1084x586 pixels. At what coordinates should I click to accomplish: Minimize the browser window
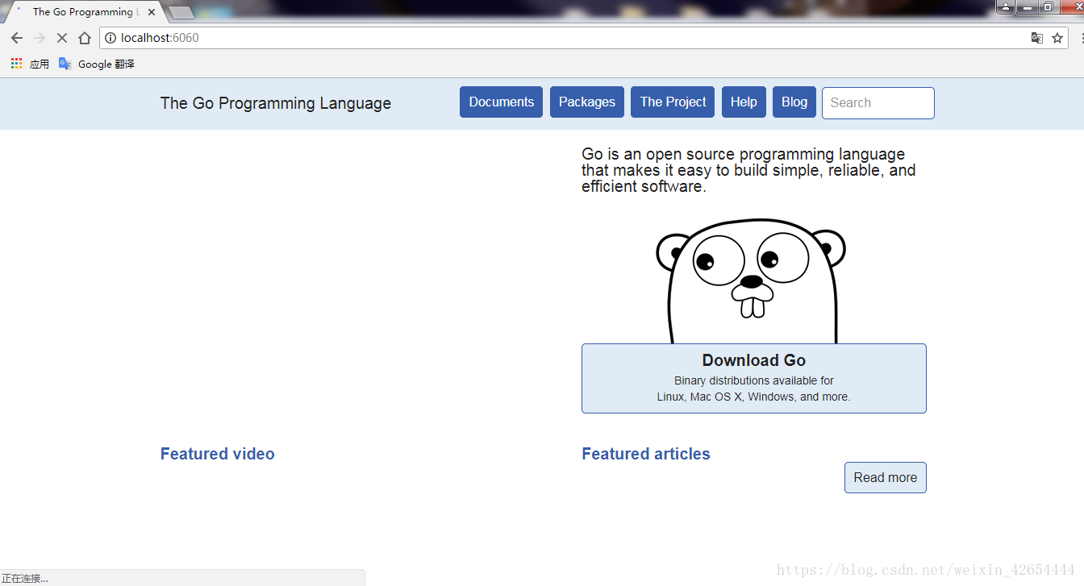[x=1028, y=6]
